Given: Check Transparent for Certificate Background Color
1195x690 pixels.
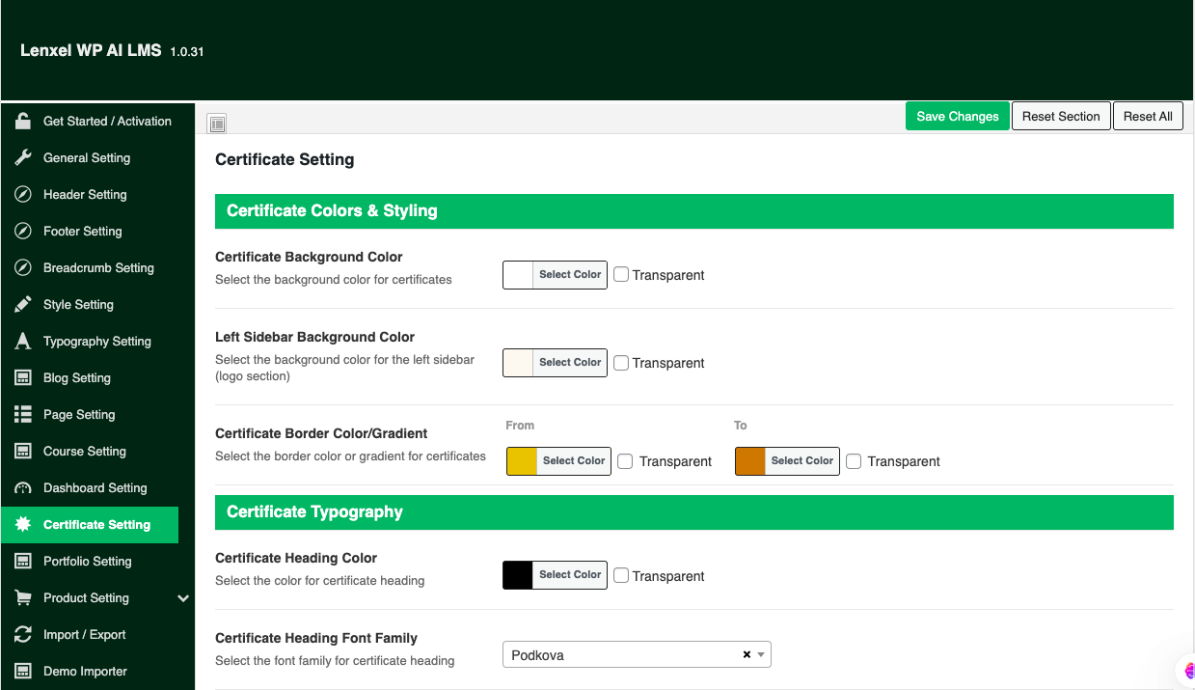Looking at the screenshot, I should [621, 274].
